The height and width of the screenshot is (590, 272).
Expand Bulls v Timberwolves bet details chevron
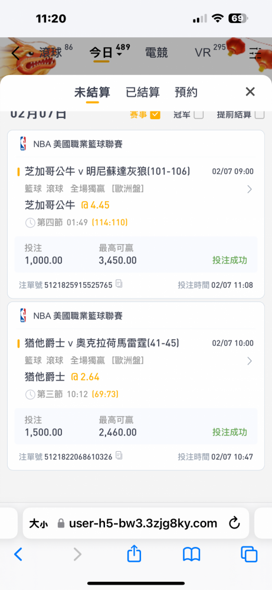250,189
